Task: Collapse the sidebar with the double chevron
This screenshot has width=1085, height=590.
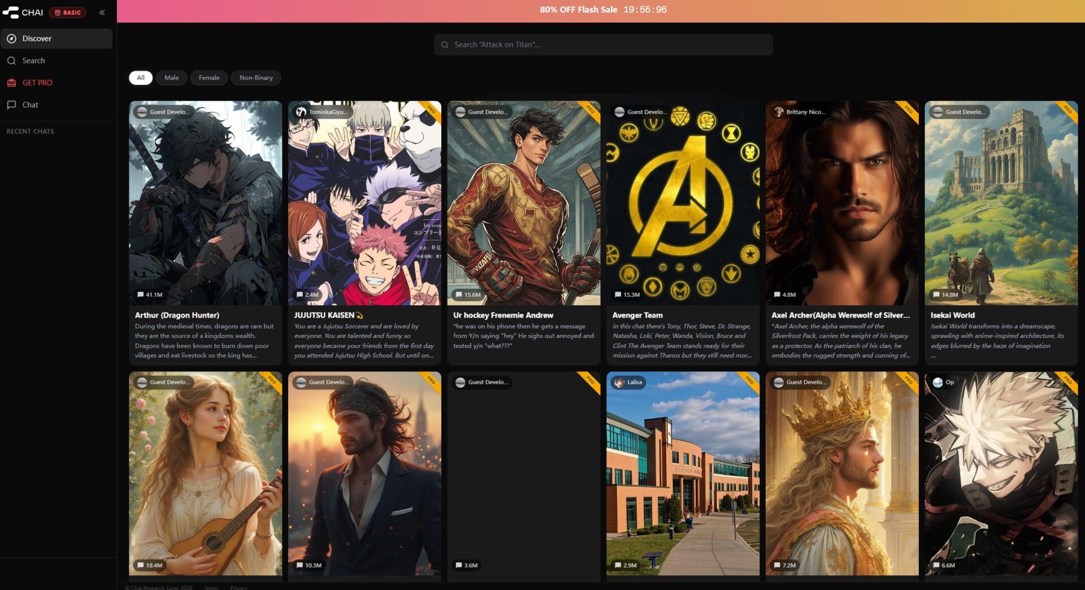Action: [102, 12]
